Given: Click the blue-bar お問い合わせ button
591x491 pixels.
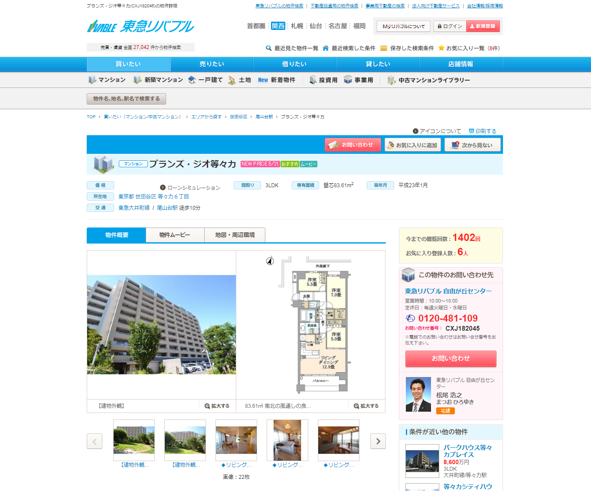Looking at the screenshot, I should tap(353, 145).
